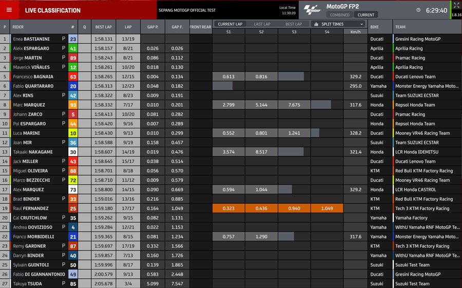Screen dimensions: 462x288
Task: Switch to Combined session times
Action: tap(340, 15)
